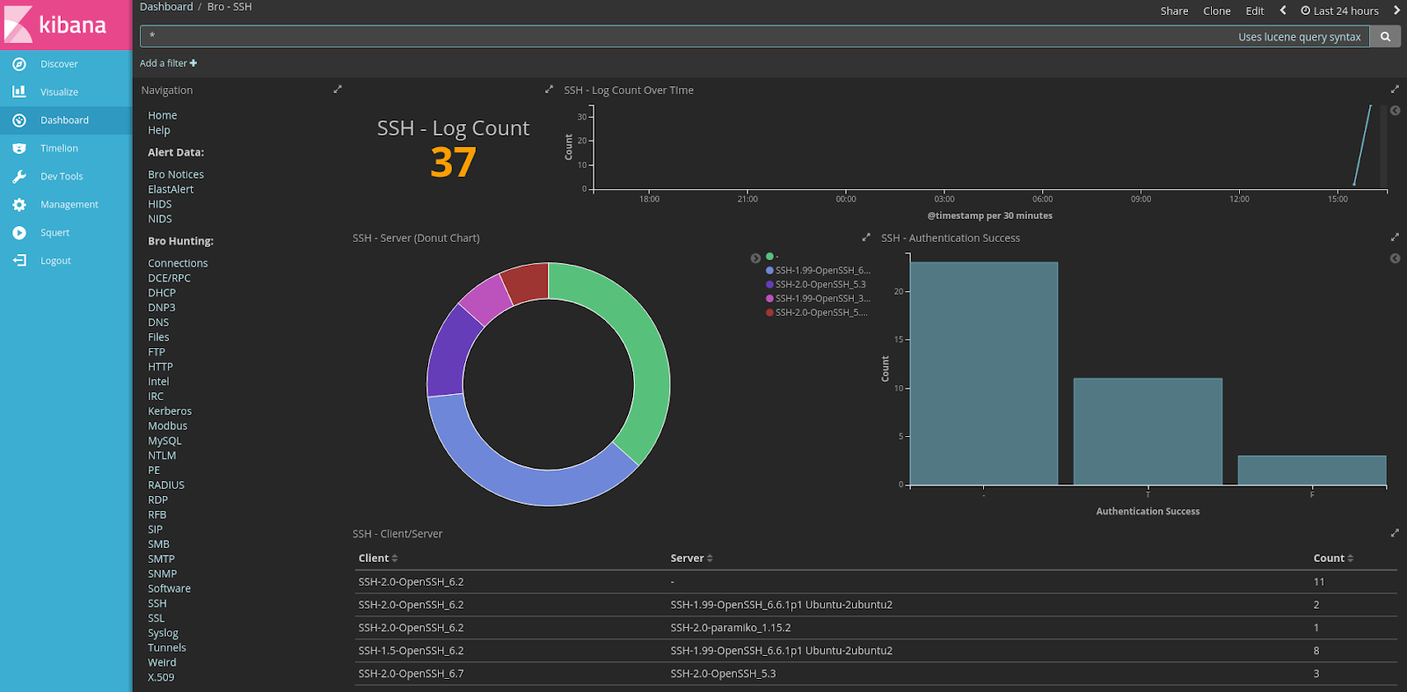Open Management gear icon
The image size is (1407, 692).
tap(19, 205)
